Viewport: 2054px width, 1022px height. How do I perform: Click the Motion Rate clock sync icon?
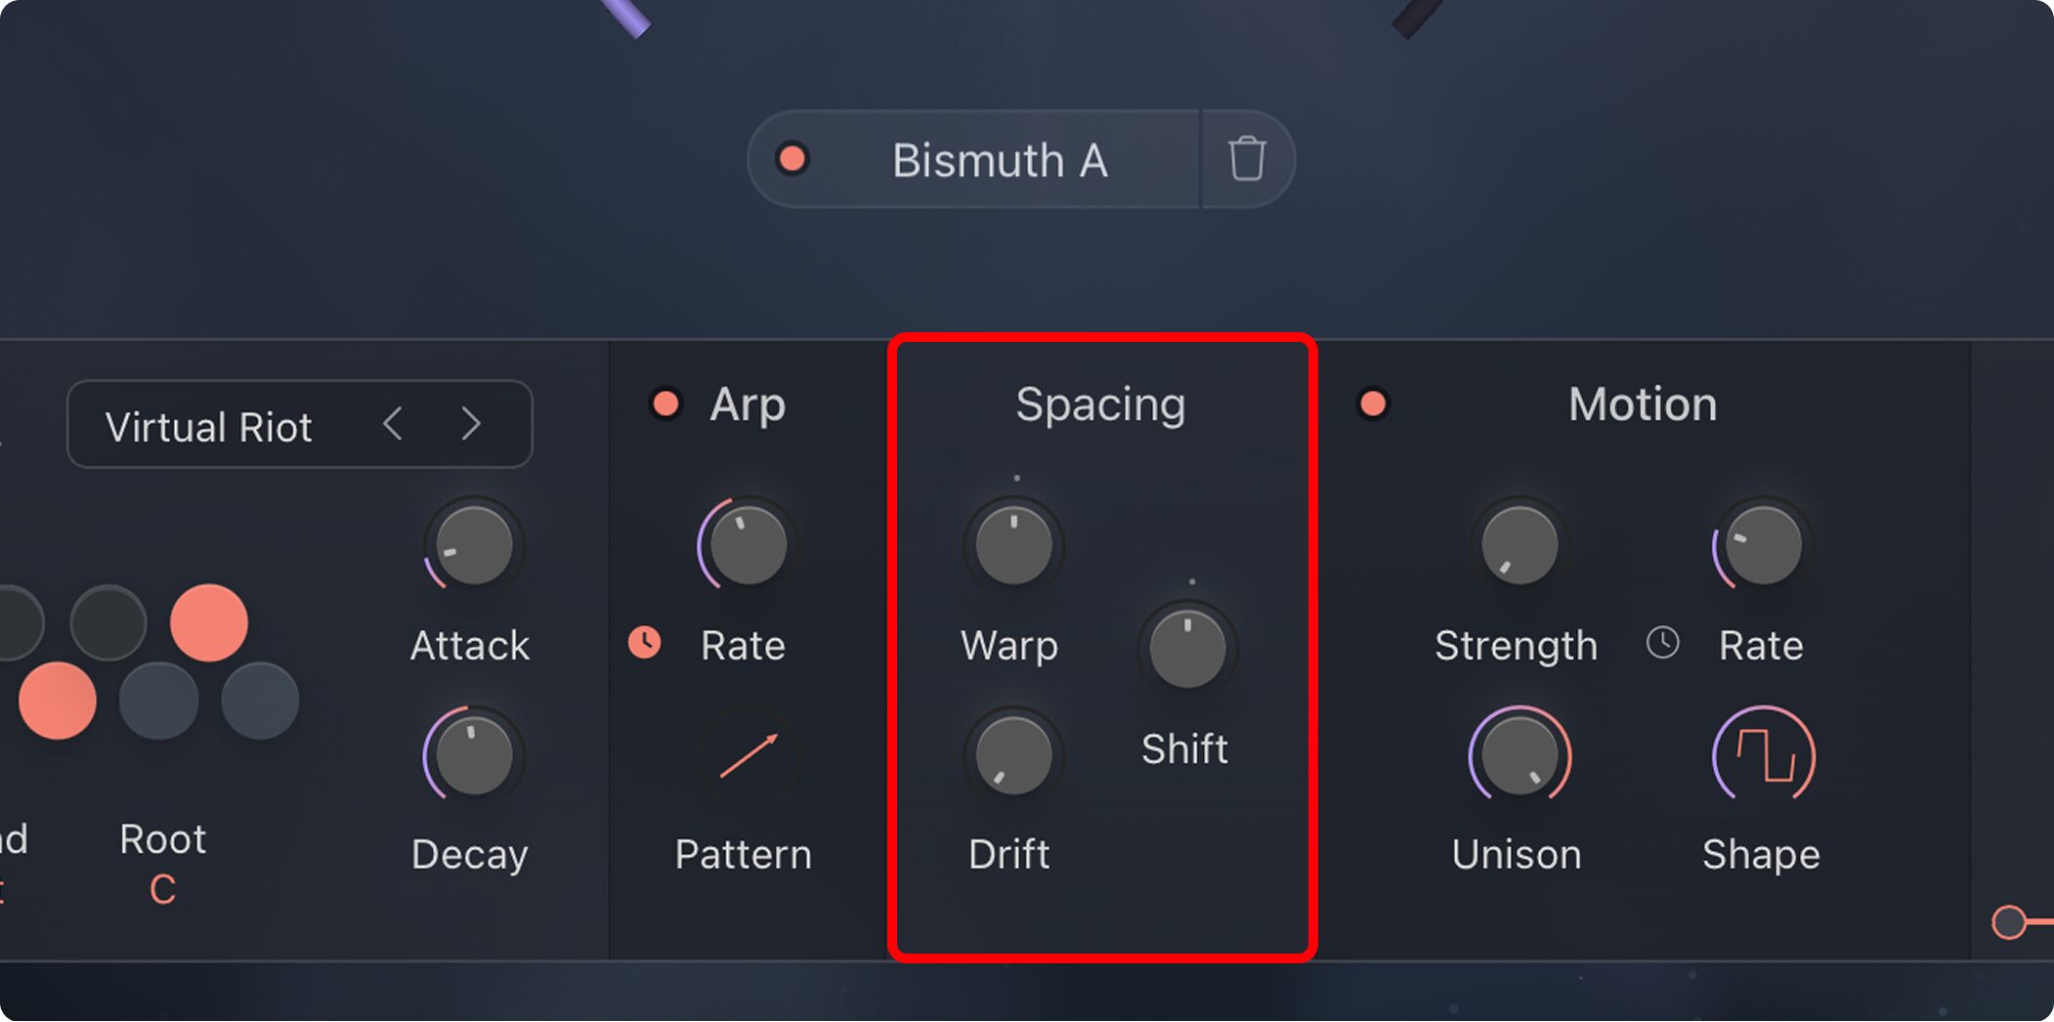click(1662, 643)
